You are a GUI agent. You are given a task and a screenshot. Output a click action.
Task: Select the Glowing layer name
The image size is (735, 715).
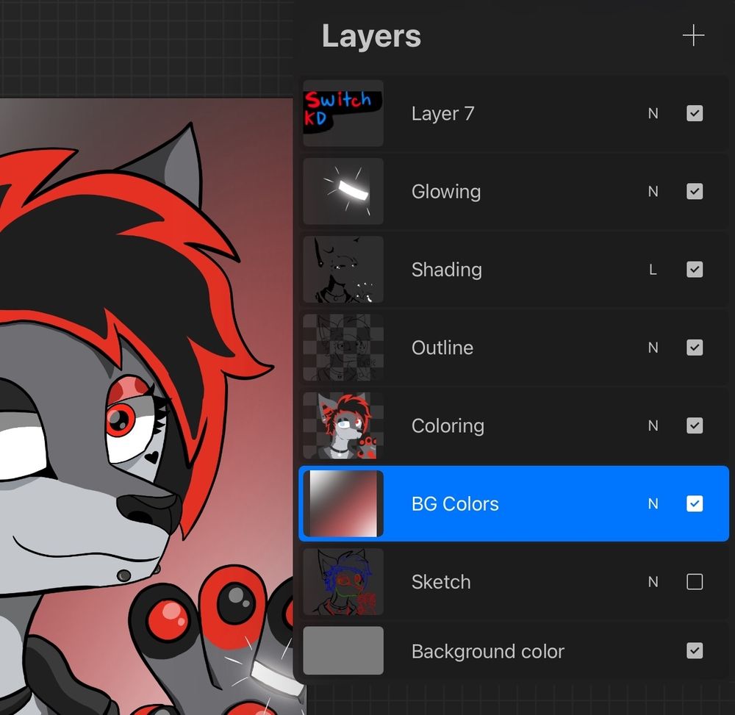pyautogui.click(x=446, y=192)
